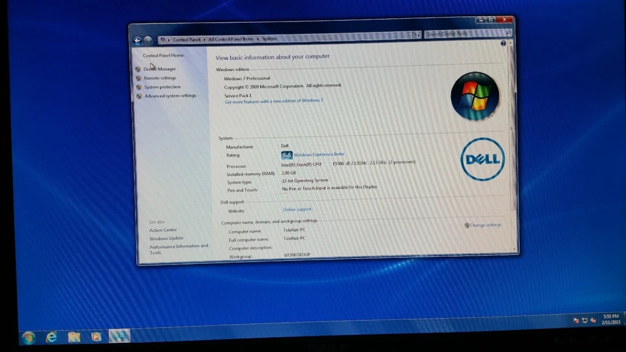Viewport: 626px width, 352px height.
Task: Click the search magnifier icon
Action: [508, 33]
